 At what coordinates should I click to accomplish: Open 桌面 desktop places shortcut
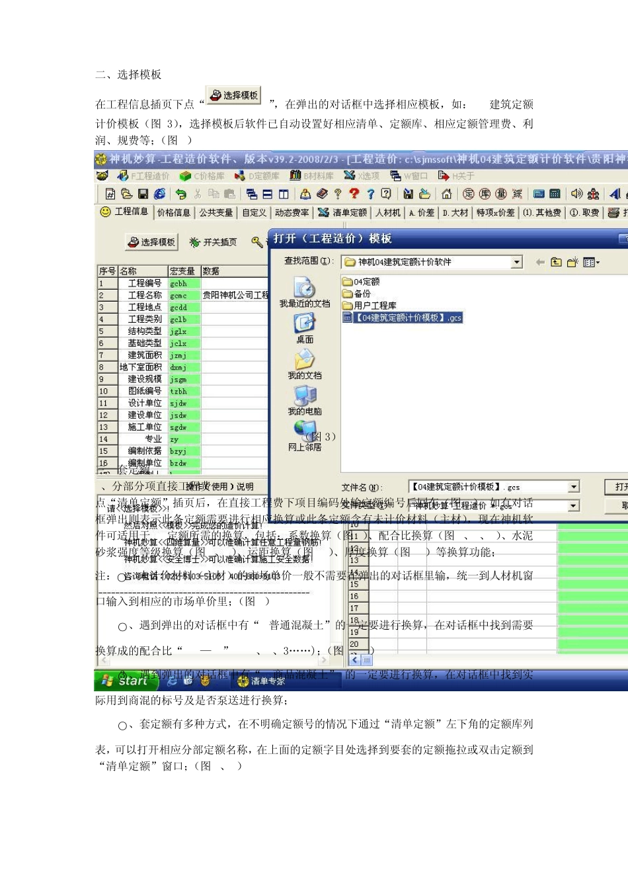305,329
